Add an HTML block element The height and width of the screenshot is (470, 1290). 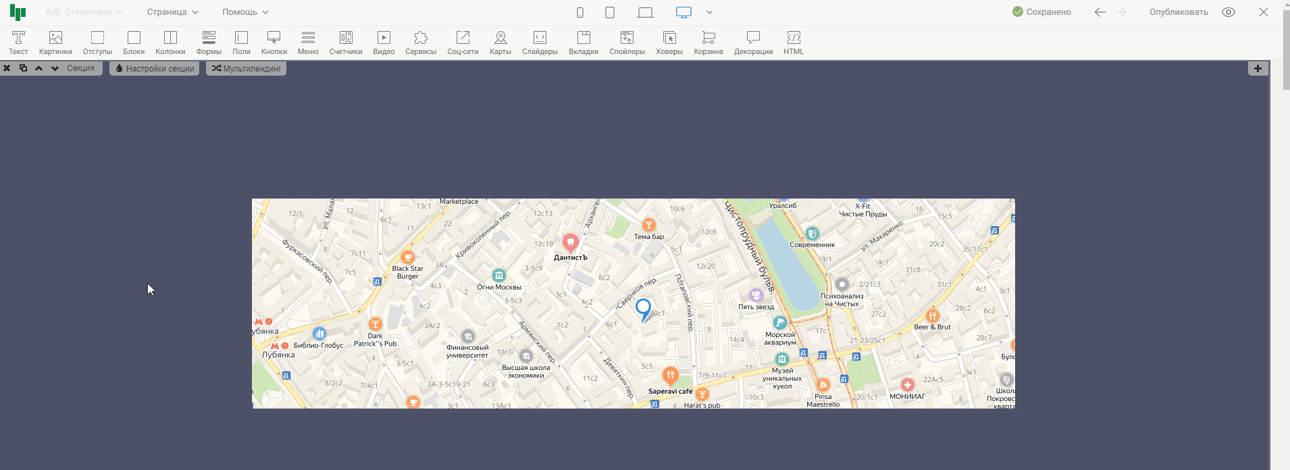click(x=794, y=43)
